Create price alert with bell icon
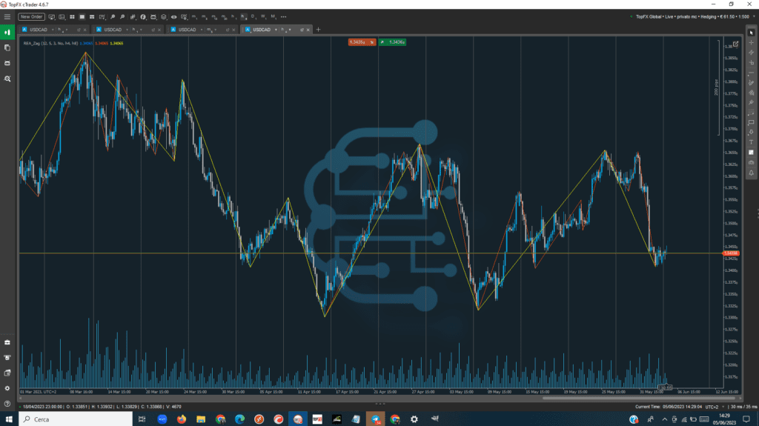 tap(752, 173)
